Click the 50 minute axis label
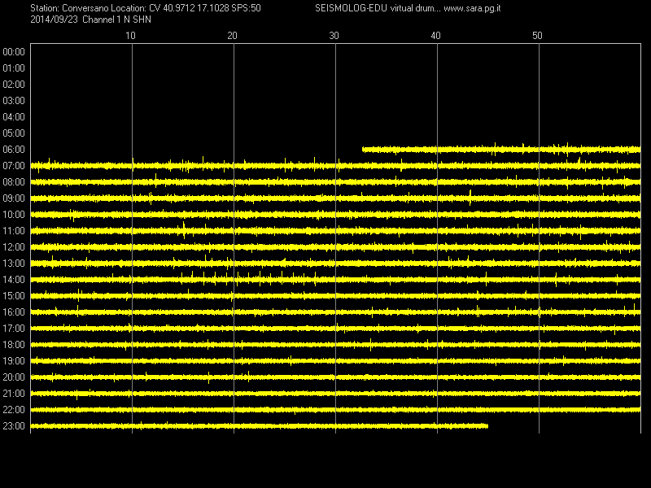This screenshot has height=488, width=651. (537, 36)
